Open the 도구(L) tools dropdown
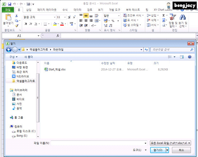The height and width of the screenshot is (157, 198). [x=140, y=150]
